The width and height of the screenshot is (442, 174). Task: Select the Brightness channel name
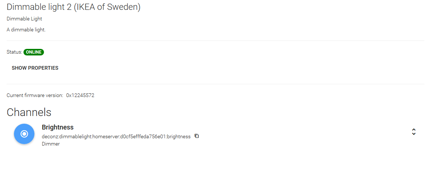tap(58, 127)
